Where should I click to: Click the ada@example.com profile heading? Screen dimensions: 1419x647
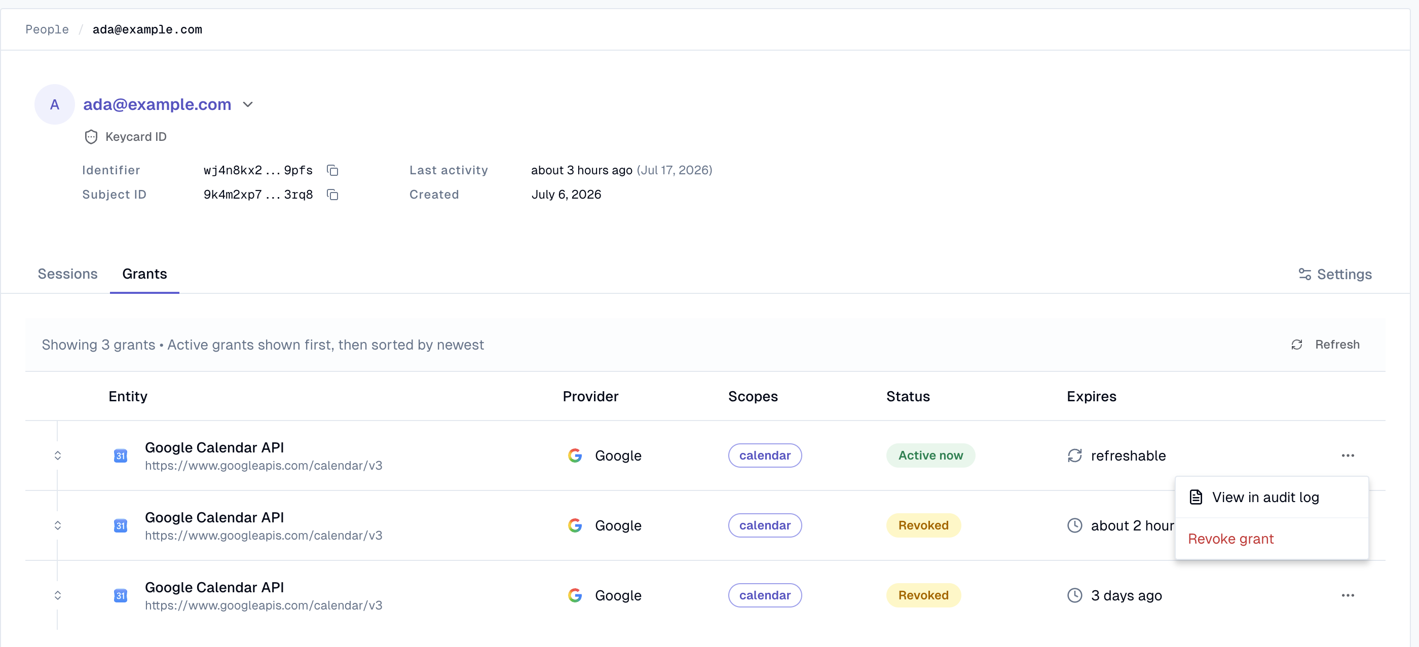[x=157, y=104]
